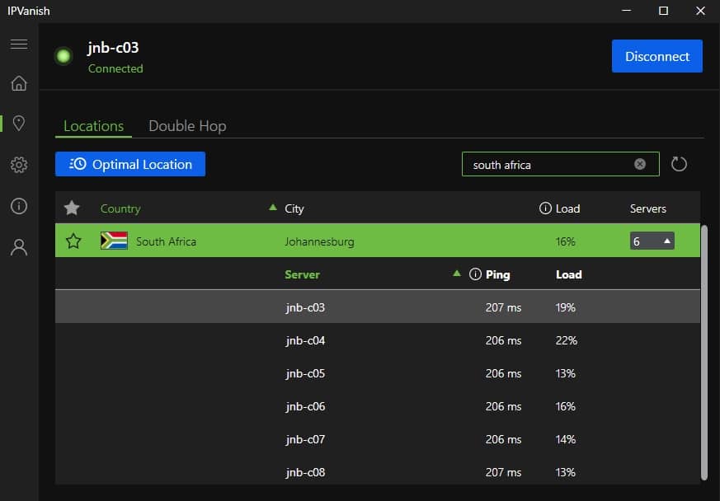Click the Disconnect button
The width and height of the screenshot is (720, 501).
(x=657, y=56)
